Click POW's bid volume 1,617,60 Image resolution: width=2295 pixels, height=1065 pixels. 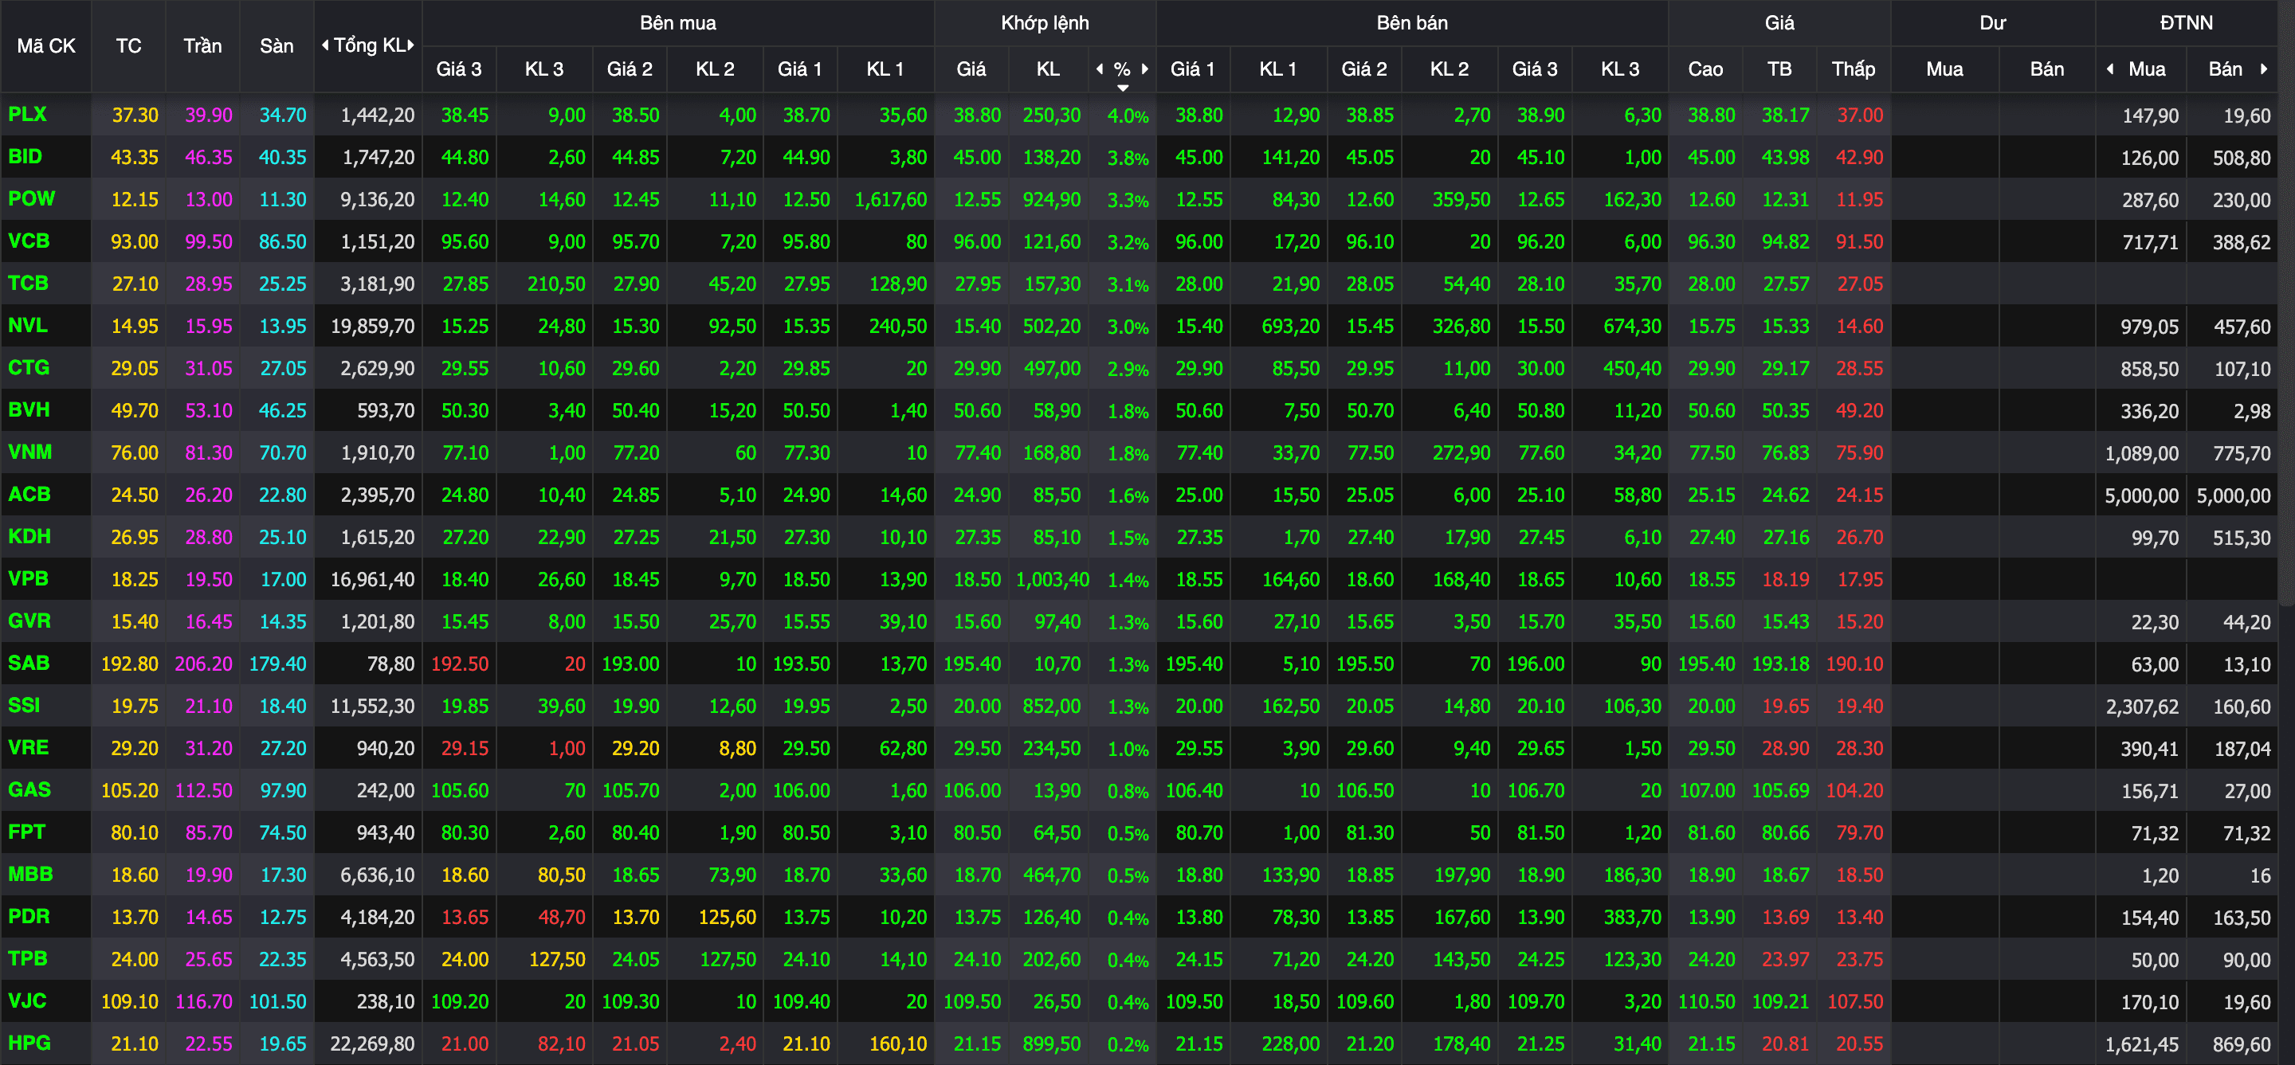tap(891, 199)
